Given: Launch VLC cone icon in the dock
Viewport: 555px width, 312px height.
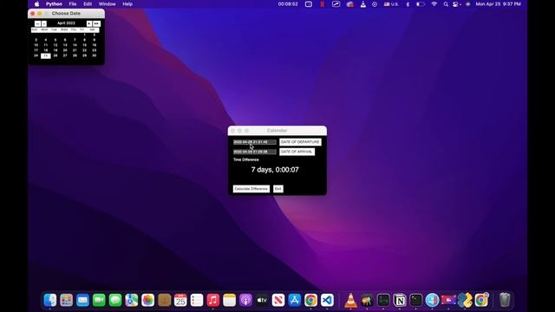Looking at the screenshot, I should (x=350, y=300).
